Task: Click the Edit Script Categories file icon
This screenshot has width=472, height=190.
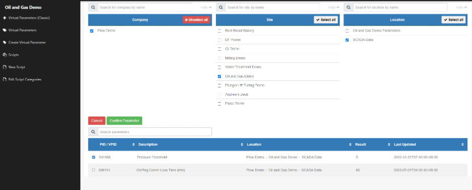Action: (5, 79)
